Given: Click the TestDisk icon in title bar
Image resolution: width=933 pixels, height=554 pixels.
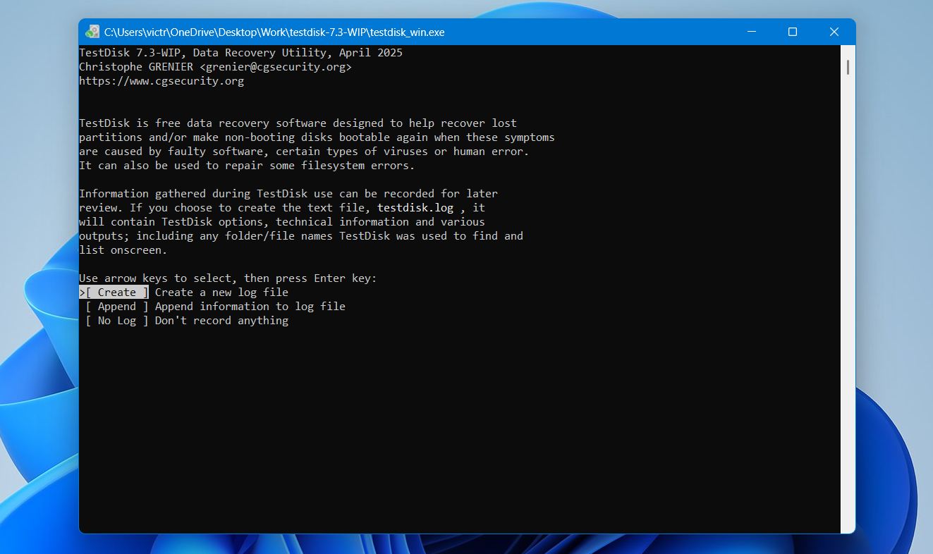Looking at the screenshot, I should coord(92,32).
